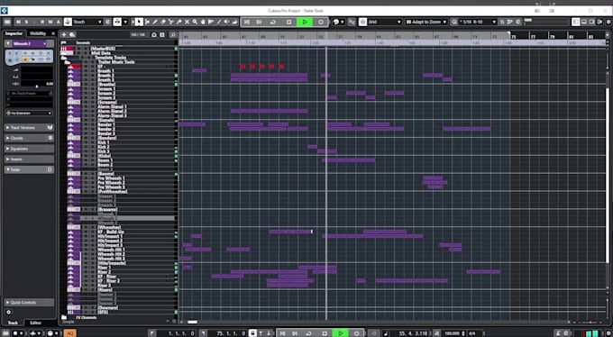Click green Play button in top toolbar

pyautogui.click(x=305, y=22)
